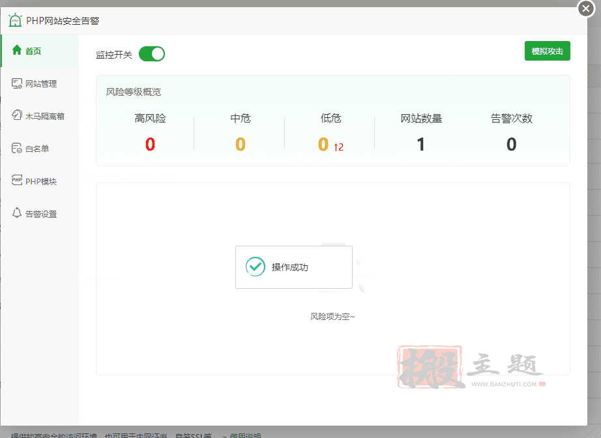The image size is (601, 438).
Task: Click the 告警次数 label
Action: click(512, 119)
